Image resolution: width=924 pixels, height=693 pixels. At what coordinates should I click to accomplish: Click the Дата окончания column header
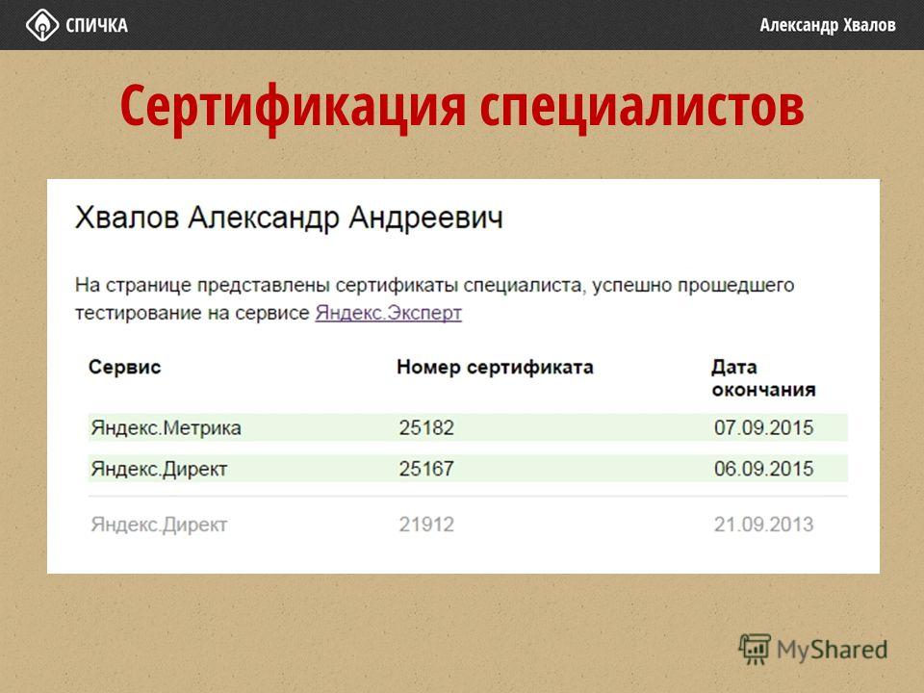[763, 378]
